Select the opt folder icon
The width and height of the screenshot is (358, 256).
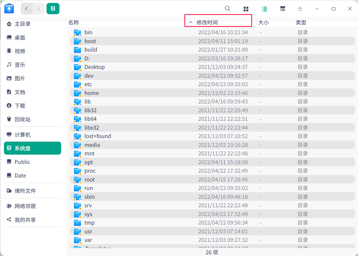click(x=77, y=162)
